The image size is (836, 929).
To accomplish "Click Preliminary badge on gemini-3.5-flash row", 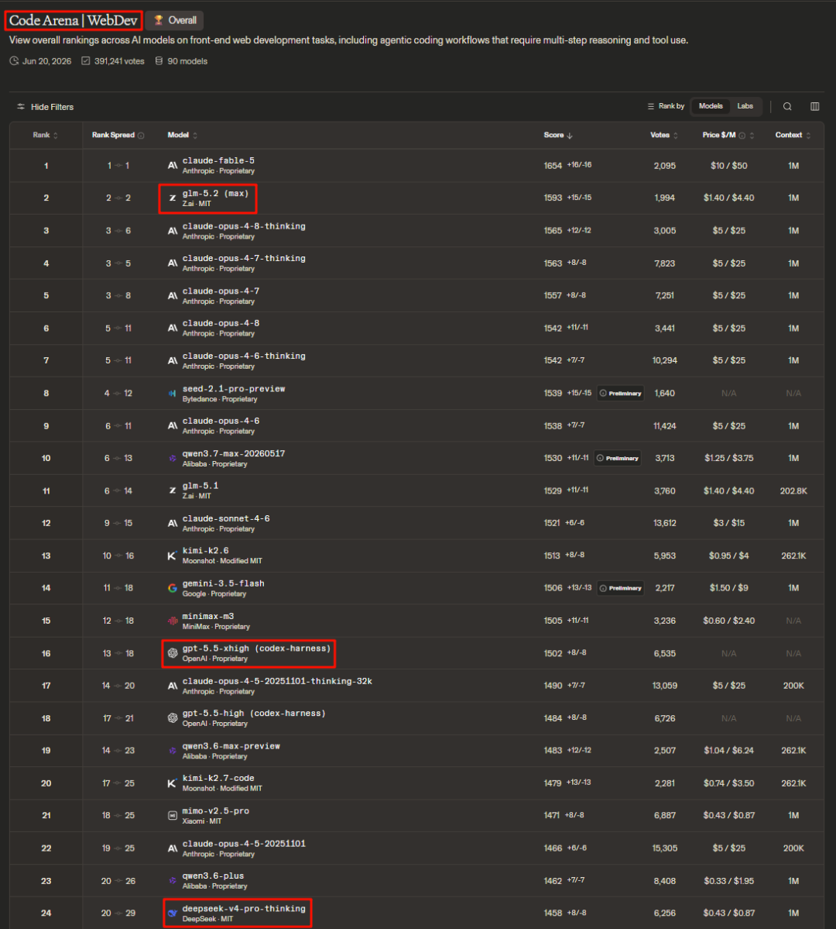I will [x=620, y=588].
